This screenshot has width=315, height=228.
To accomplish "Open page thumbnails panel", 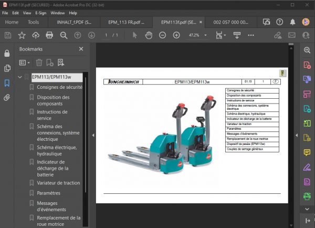I will (7, 68).
